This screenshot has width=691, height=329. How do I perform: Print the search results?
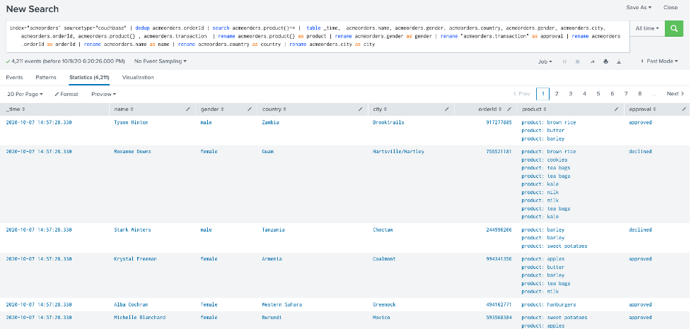605,61
